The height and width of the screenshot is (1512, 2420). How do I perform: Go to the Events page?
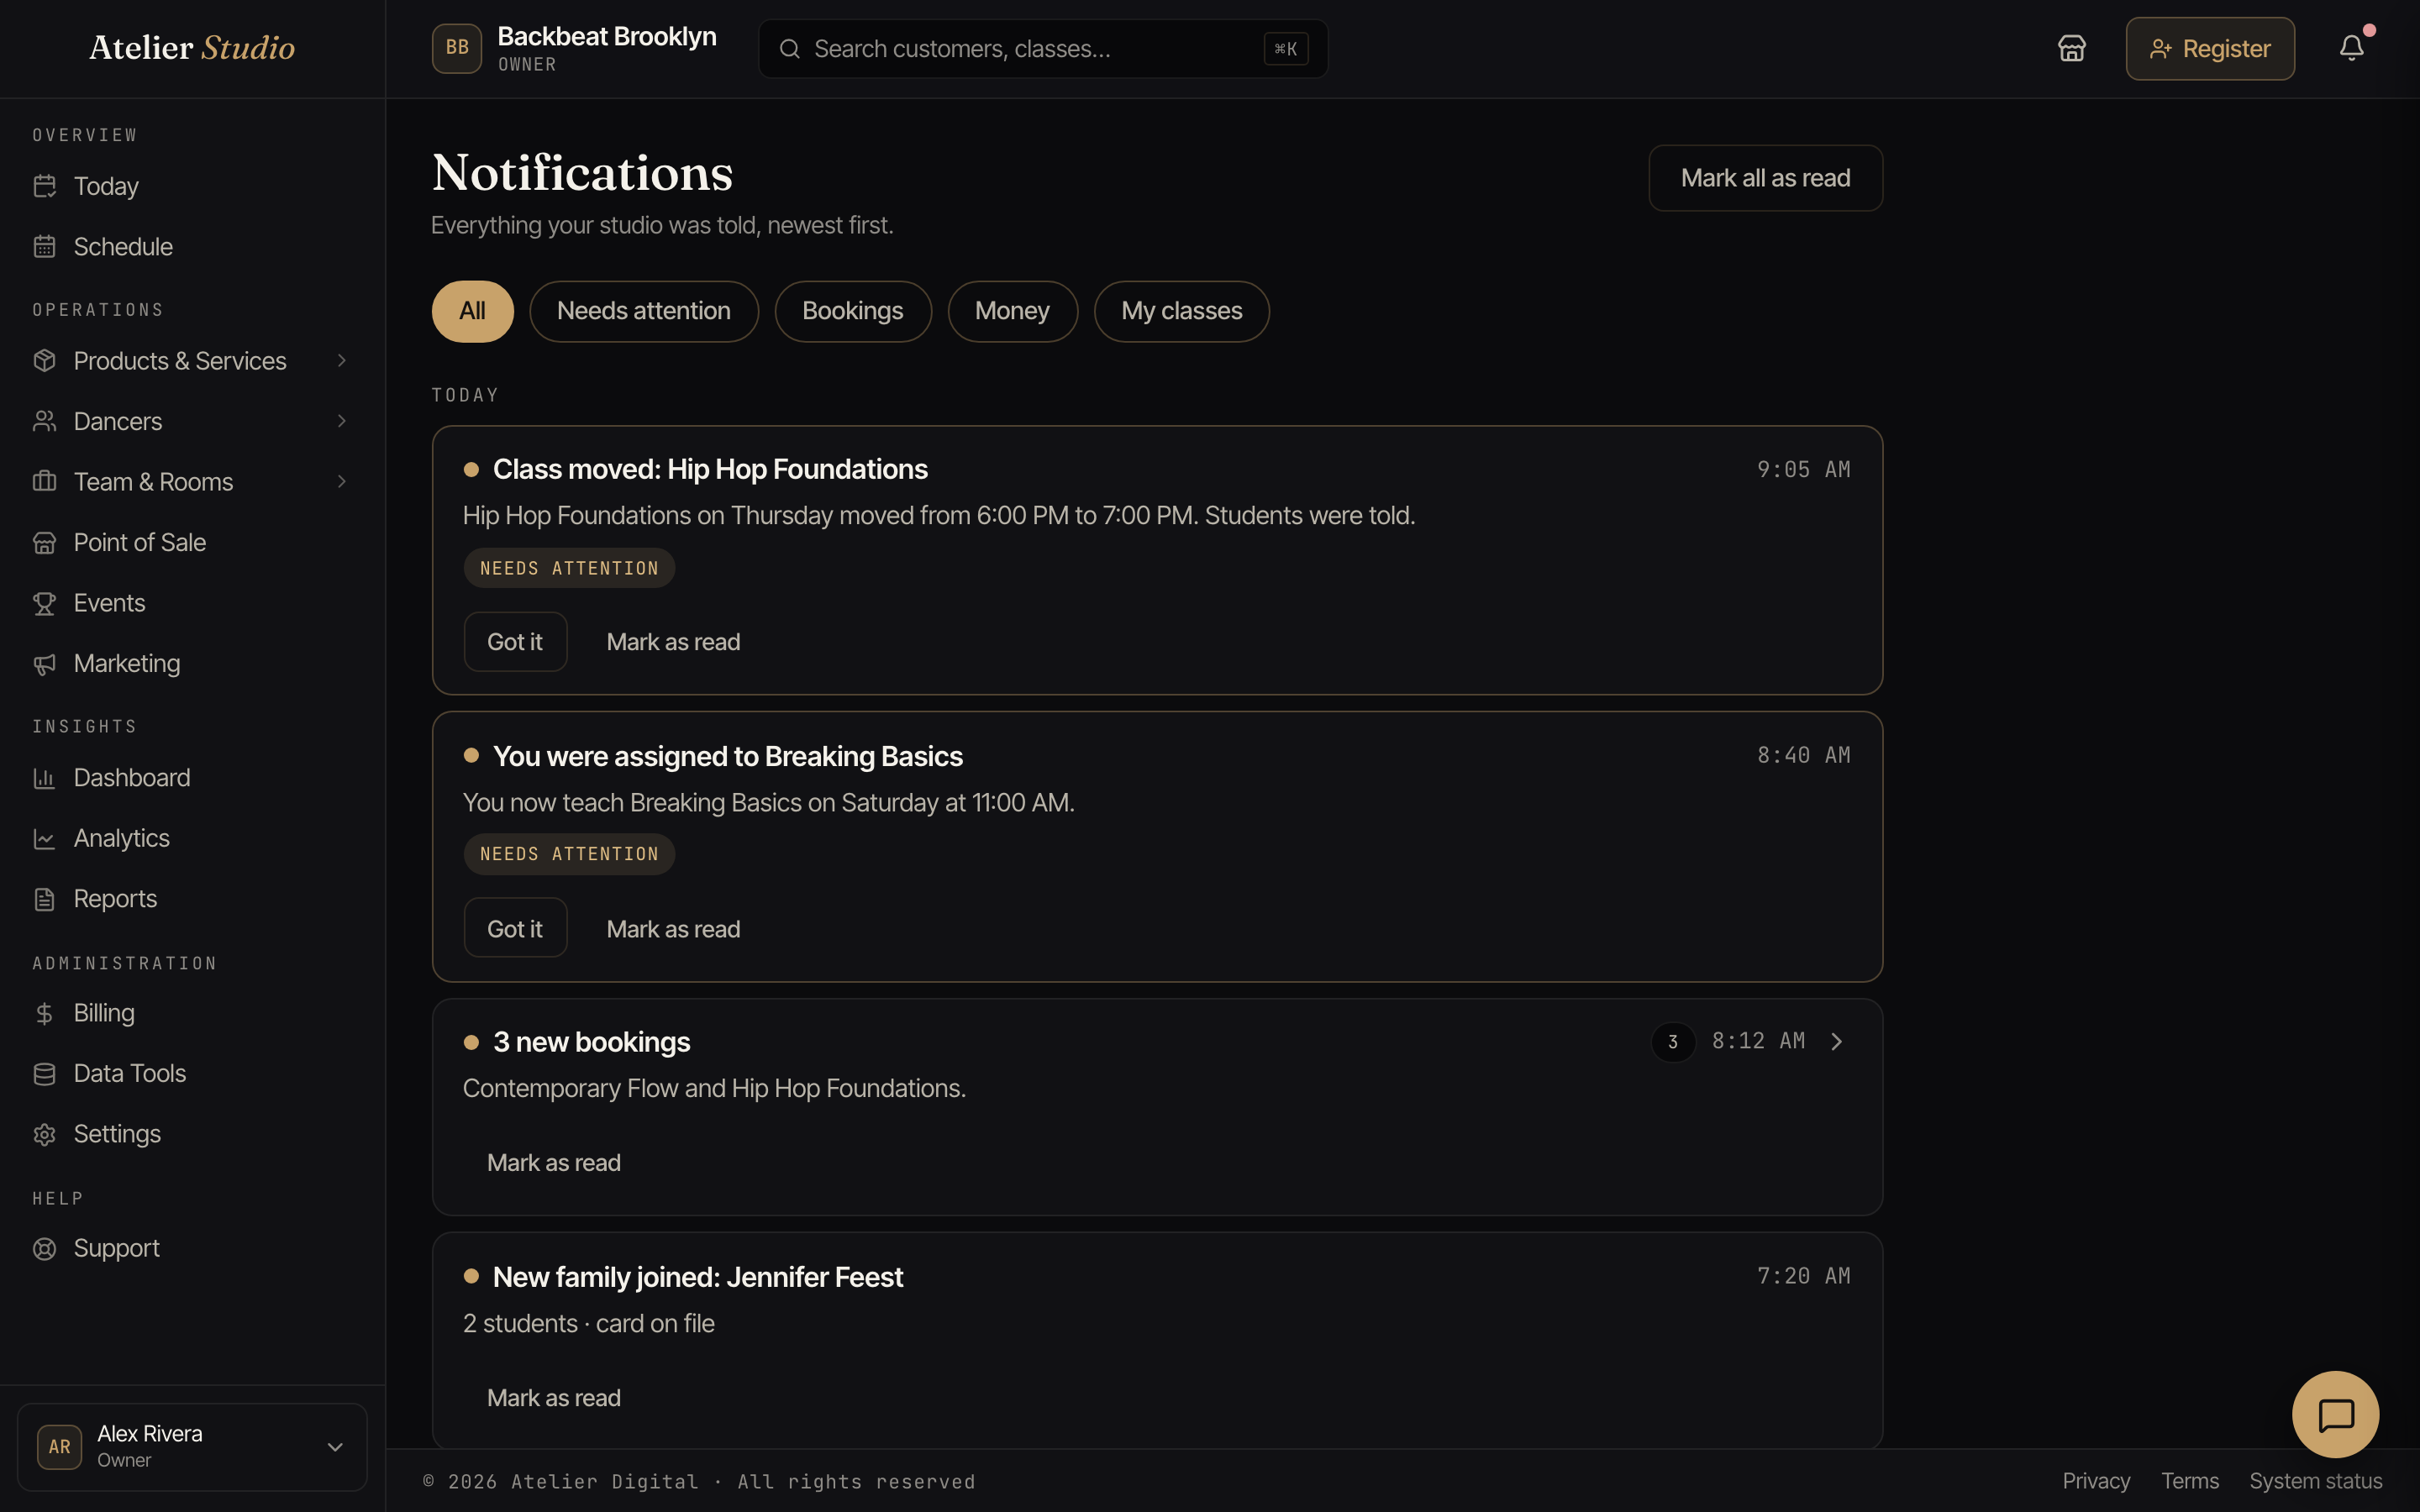click(192, 603)
